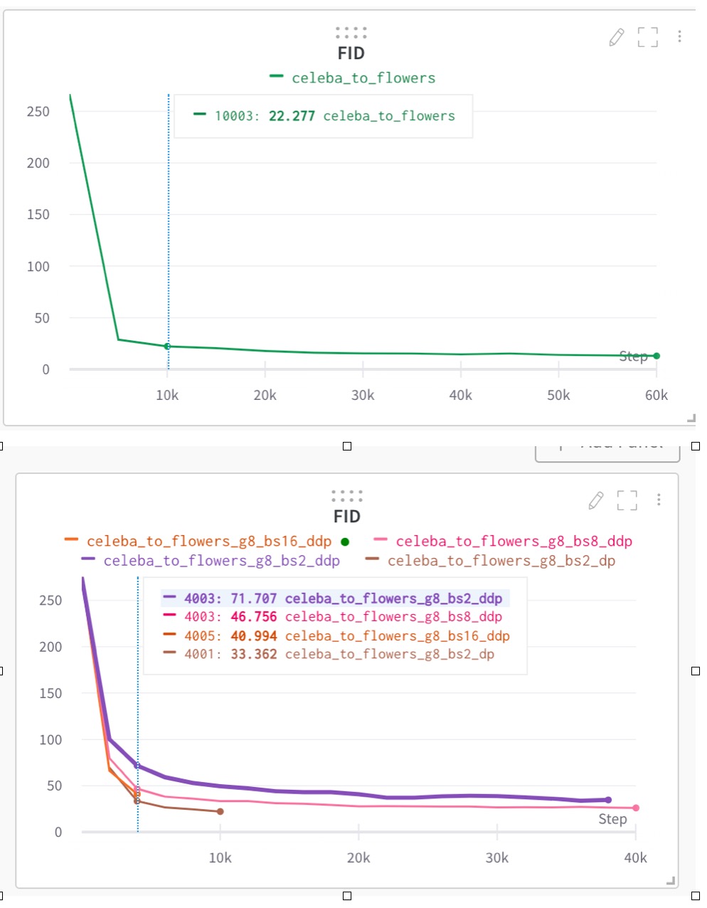Click the highlighted 4003 tooltip row
707x908 pixels.
pyautogui.click(x=334, y=598)
